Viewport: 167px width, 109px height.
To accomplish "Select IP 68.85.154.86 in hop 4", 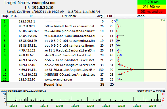I will click(x=28, y=36).
